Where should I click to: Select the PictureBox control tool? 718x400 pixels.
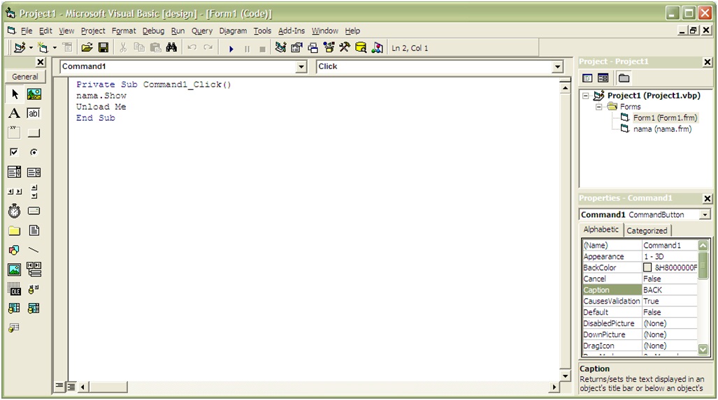(34, 94)
